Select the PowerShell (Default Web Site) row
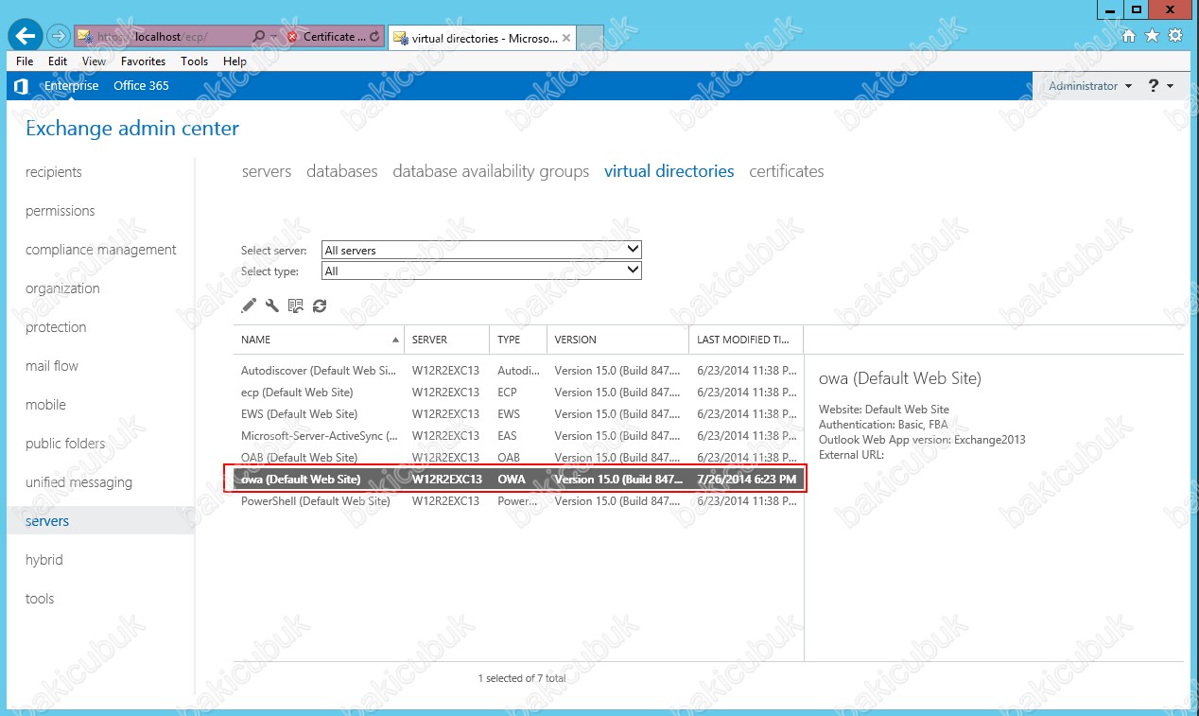1199x716 pixels. pos(518,501)
